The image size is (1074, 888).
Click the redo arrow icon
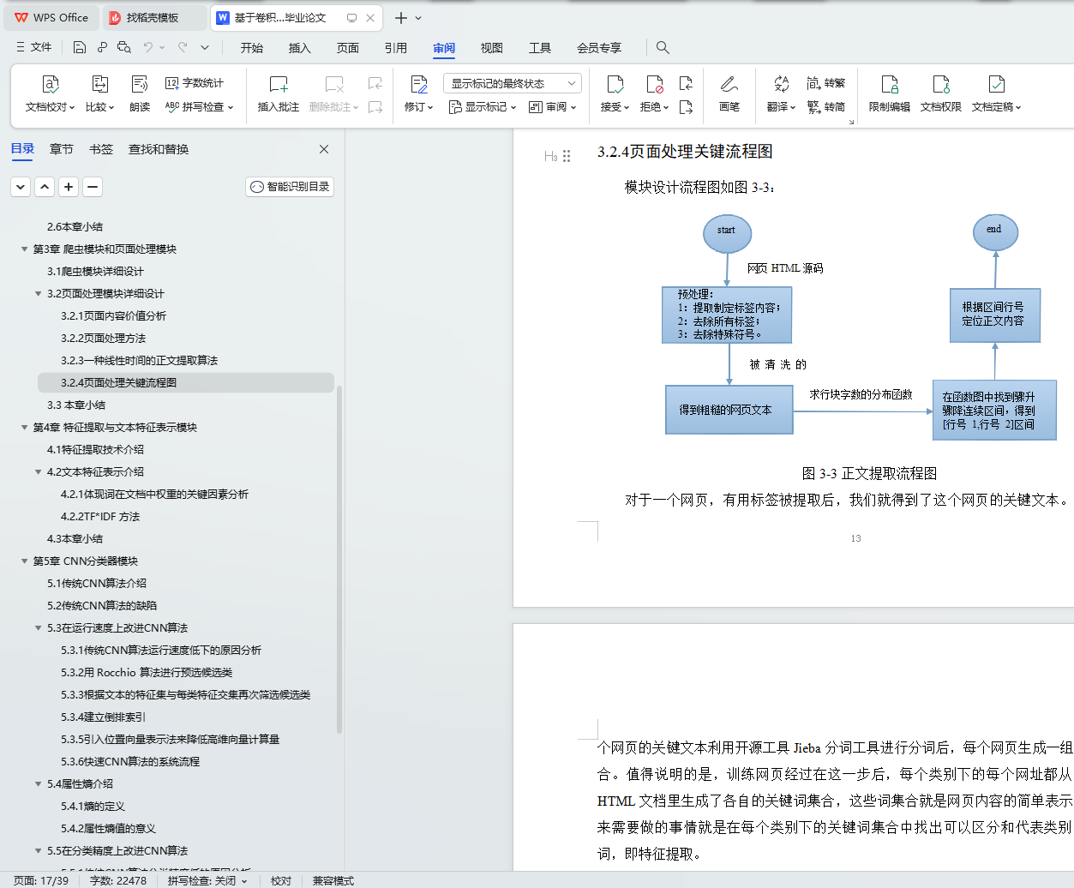(x=183, y=47)
